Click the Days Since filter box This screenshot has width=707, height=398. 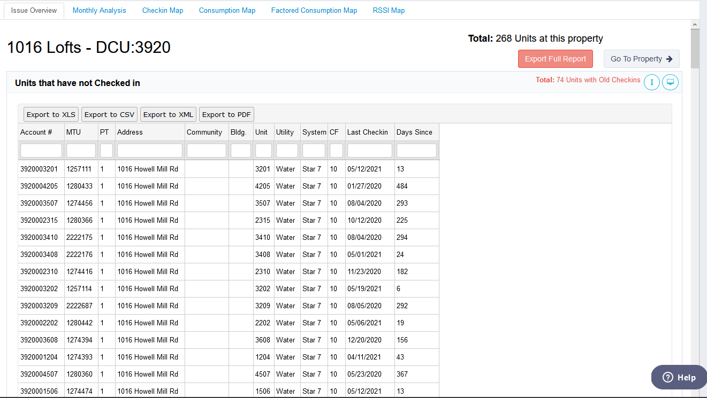416,151
